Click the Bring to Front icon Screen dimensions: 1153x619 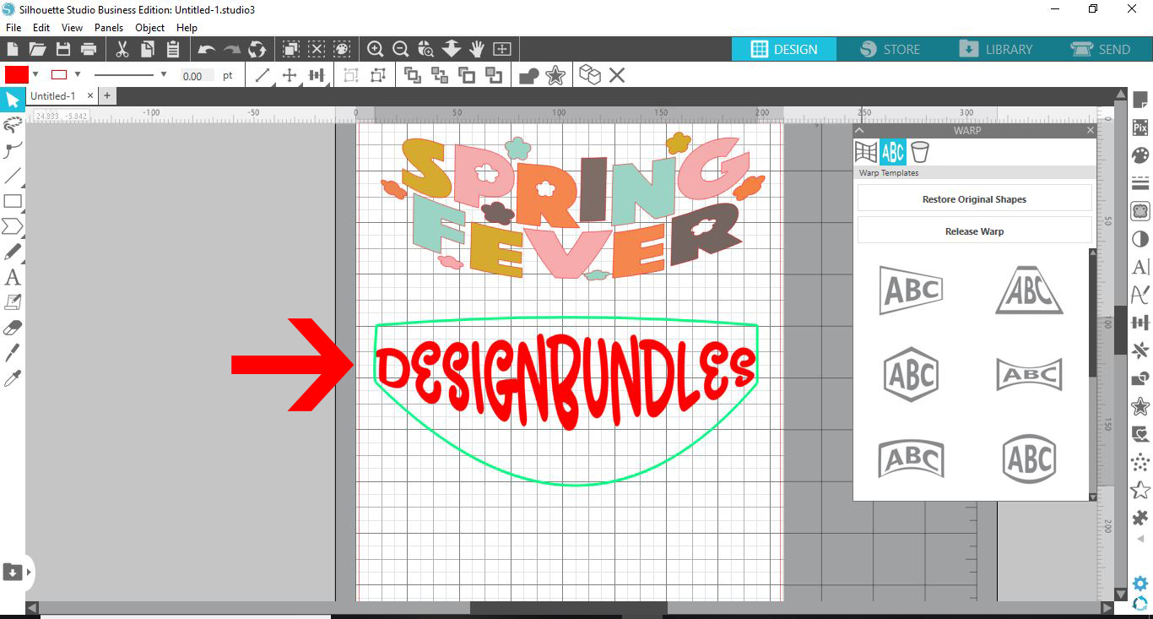pos(413,75)
